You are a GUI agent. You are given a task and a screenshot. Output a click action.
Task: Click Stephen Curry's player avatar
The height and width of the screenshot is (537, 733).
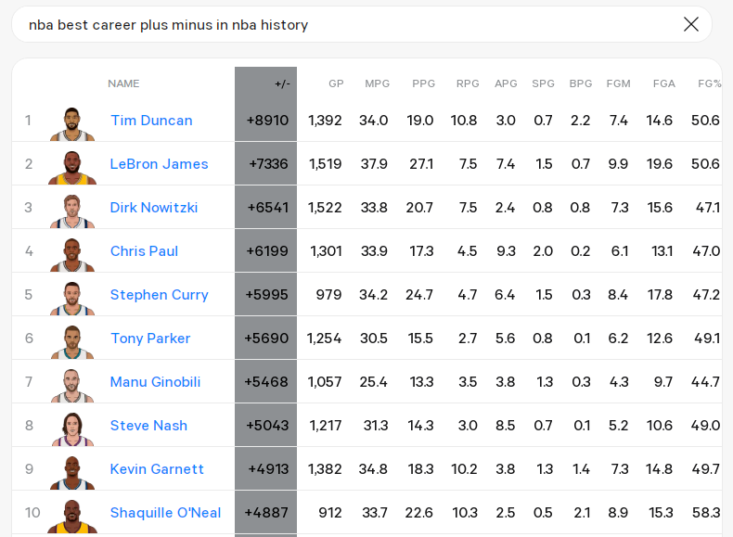72,298
